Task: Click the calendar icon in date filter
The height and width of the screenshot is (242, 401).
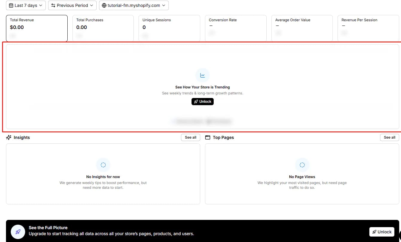Action: [x=11, y=5]
